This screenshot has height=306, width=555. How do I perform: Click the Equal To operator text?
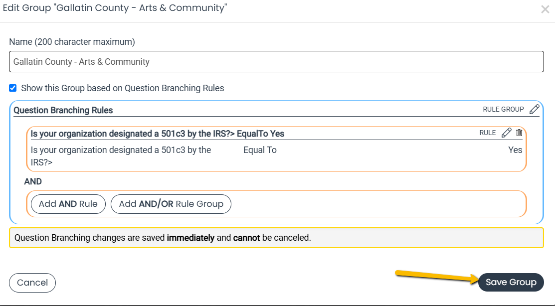pos(260,150)
